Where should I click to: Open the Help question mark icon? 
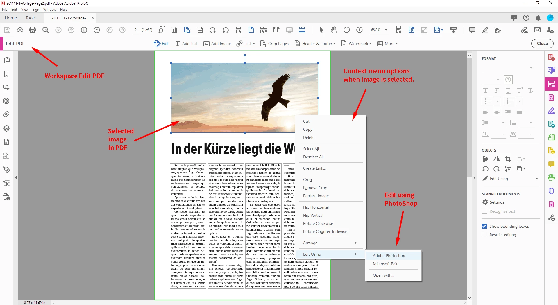526,18
